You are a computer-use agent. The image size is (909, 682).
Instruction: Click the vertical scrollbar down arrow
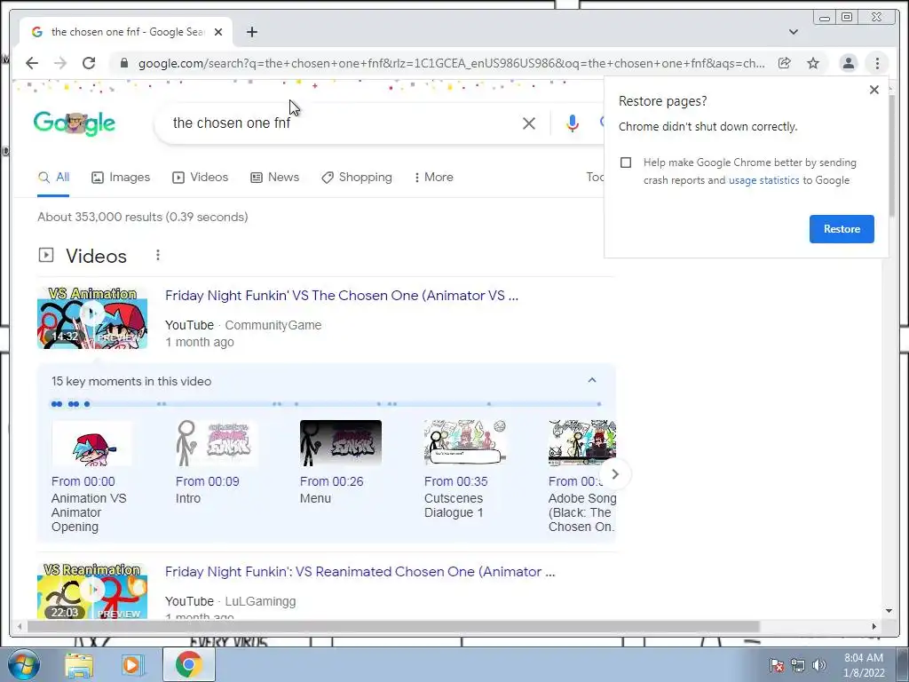889,611
